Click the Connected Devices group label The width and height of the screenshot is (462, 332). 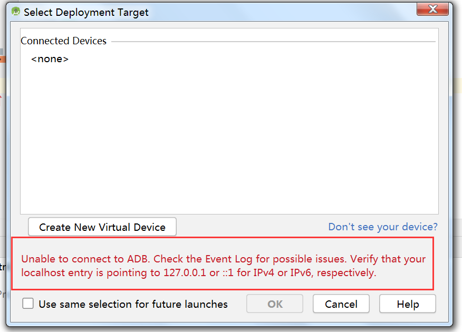click(63, 41)
